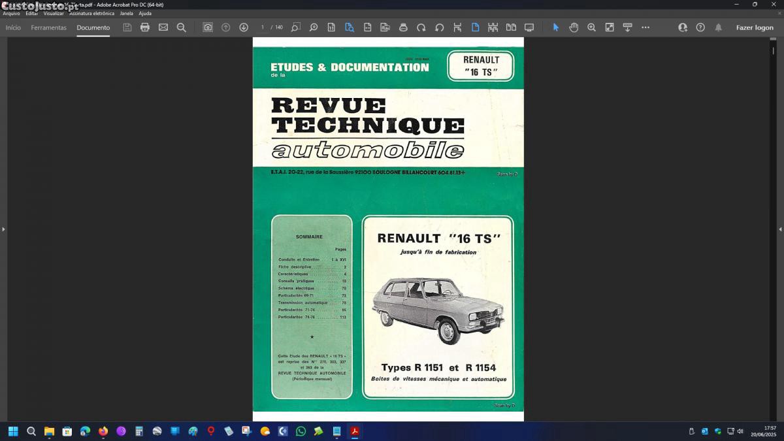Switch to the Ferramentas tab
The image size is (784, 441).
[48, 27]
